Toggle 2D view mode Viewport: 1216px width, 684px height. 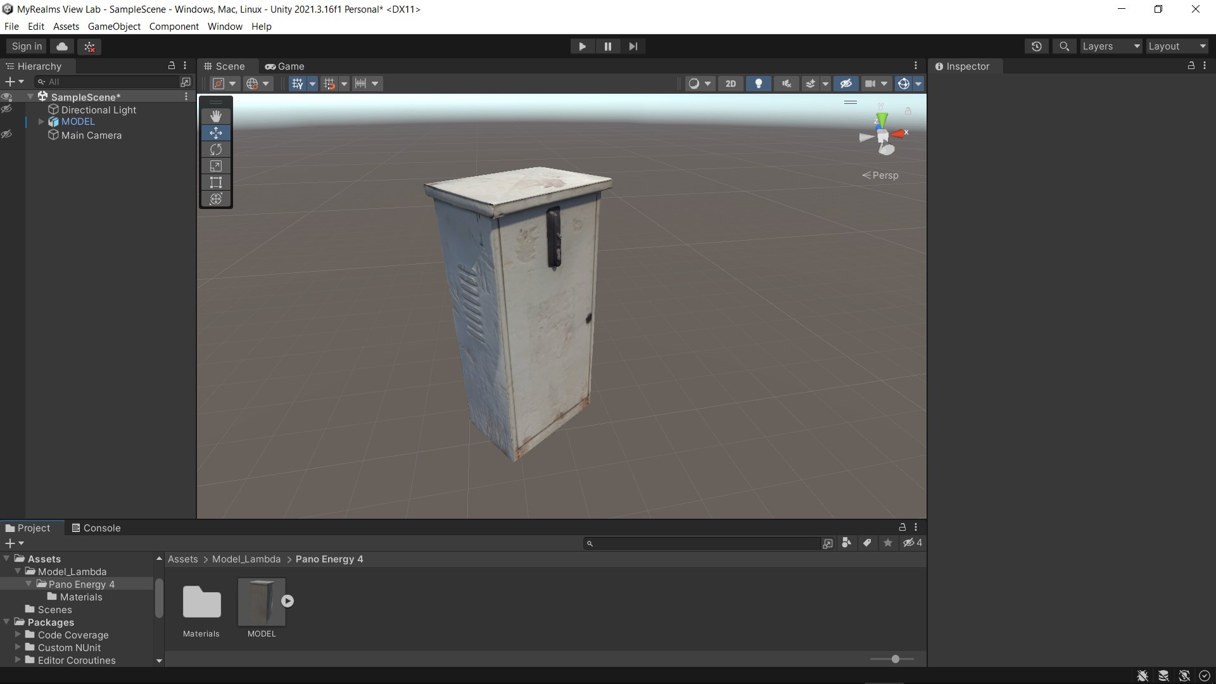(730, 84)
